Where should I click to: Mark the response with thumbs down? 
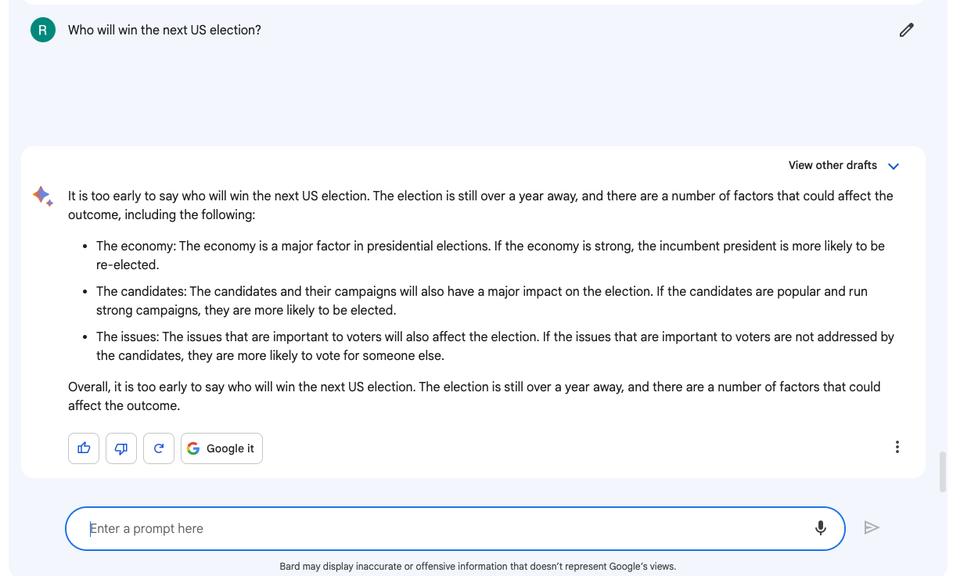121,448
